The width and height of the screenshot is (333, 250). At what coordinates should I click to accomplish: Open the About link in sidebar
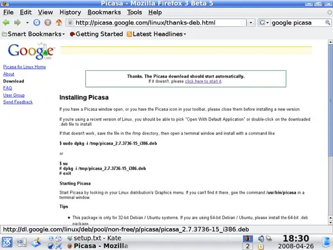click(x=8, y=74)
